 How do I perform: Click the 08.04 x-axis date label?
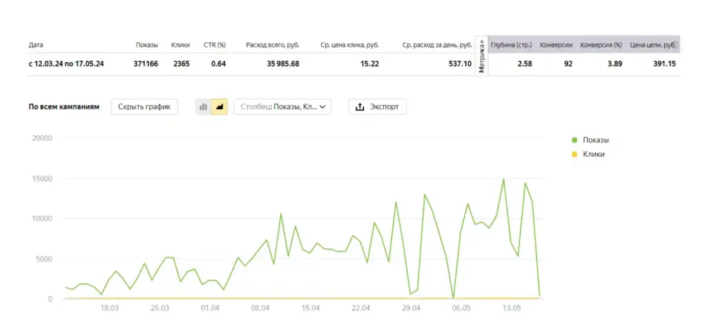(x=260, y=308)
